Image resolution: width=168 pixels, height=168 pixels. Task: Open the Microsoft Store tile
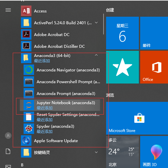coord(137,118)
